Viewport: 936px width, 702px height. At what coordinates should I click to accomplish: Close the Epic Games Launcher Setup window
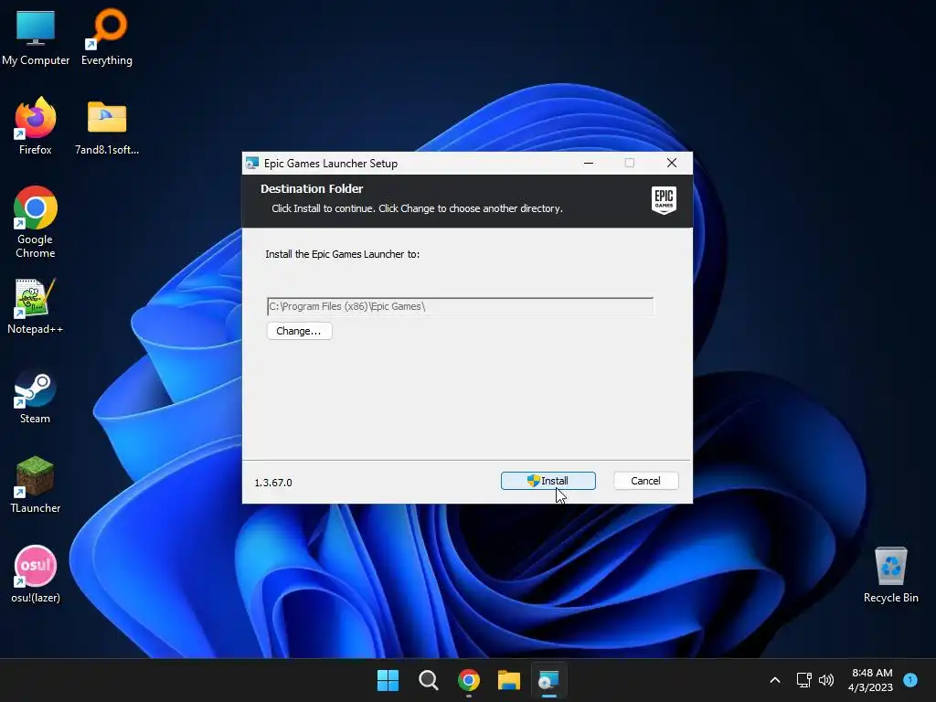672,163
